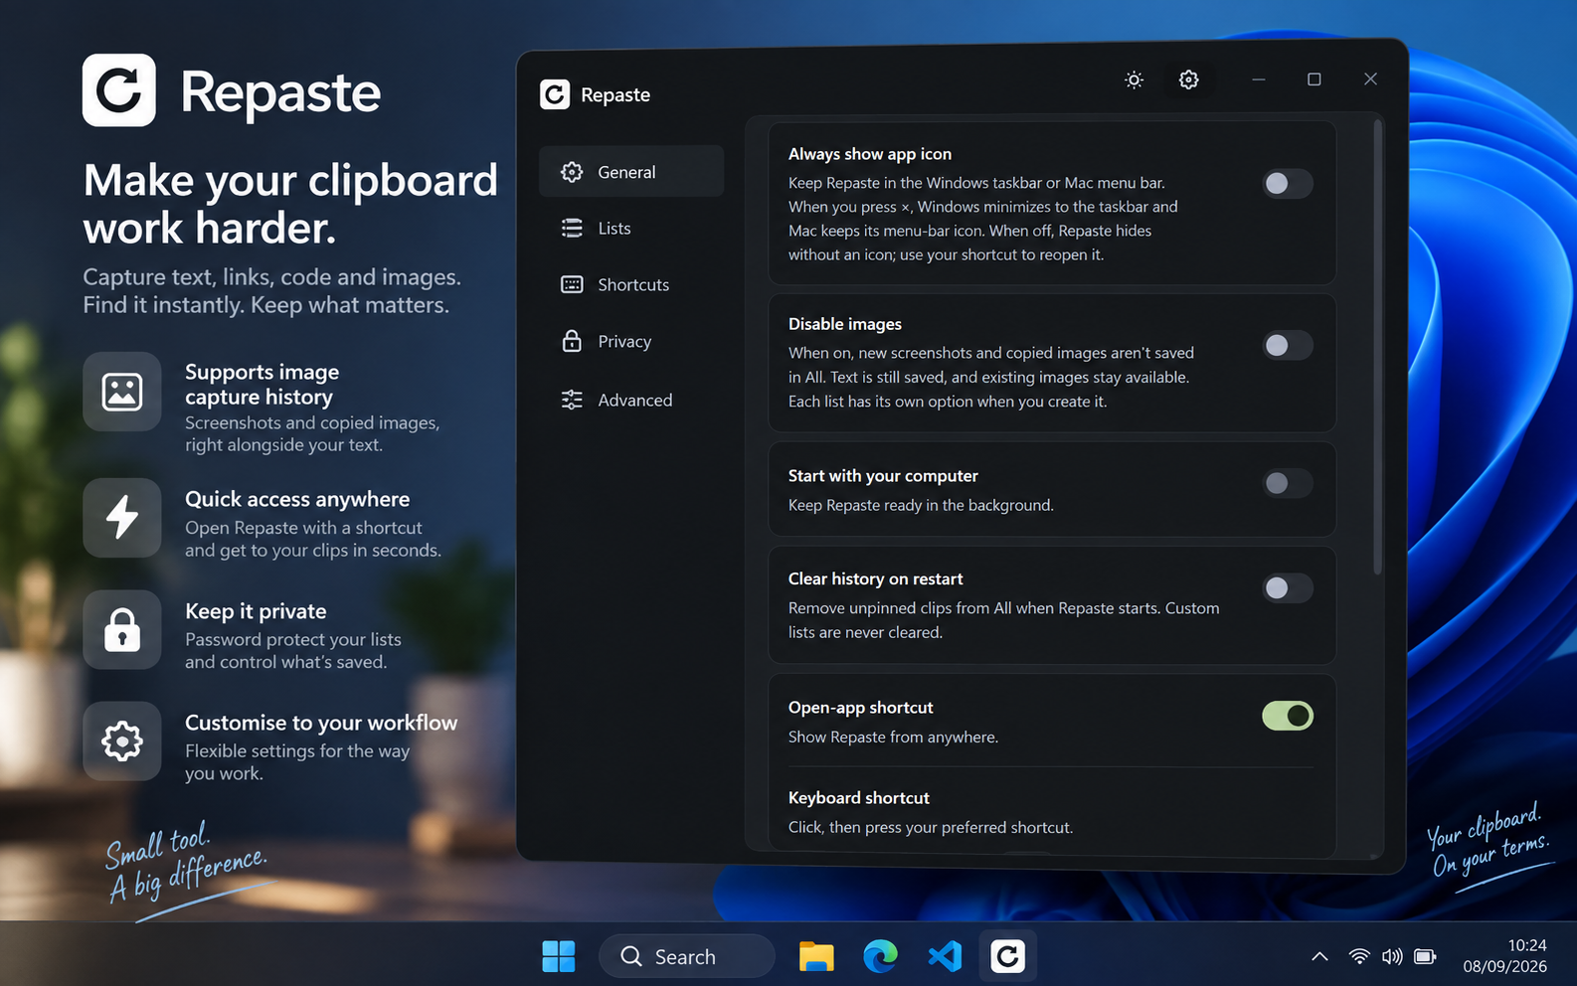The width and height of the screenshot is (1577, 986).
Task: Click the image capture history feature icon
Action: click(x=122, y=392)
